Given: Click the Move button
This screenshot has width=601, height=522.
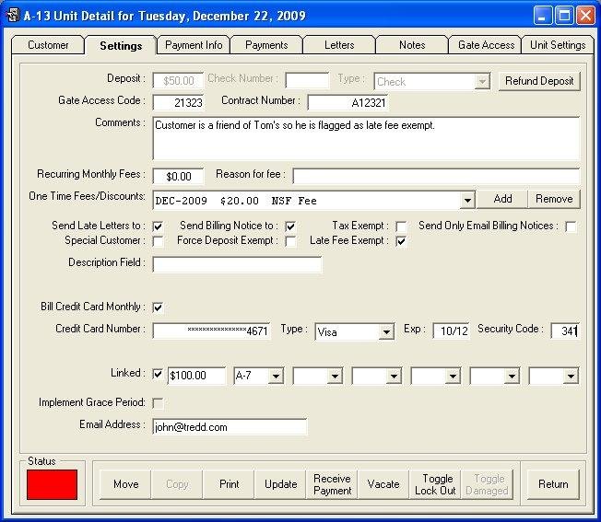Looking at the screenshot, I should (x=125, y=484).
